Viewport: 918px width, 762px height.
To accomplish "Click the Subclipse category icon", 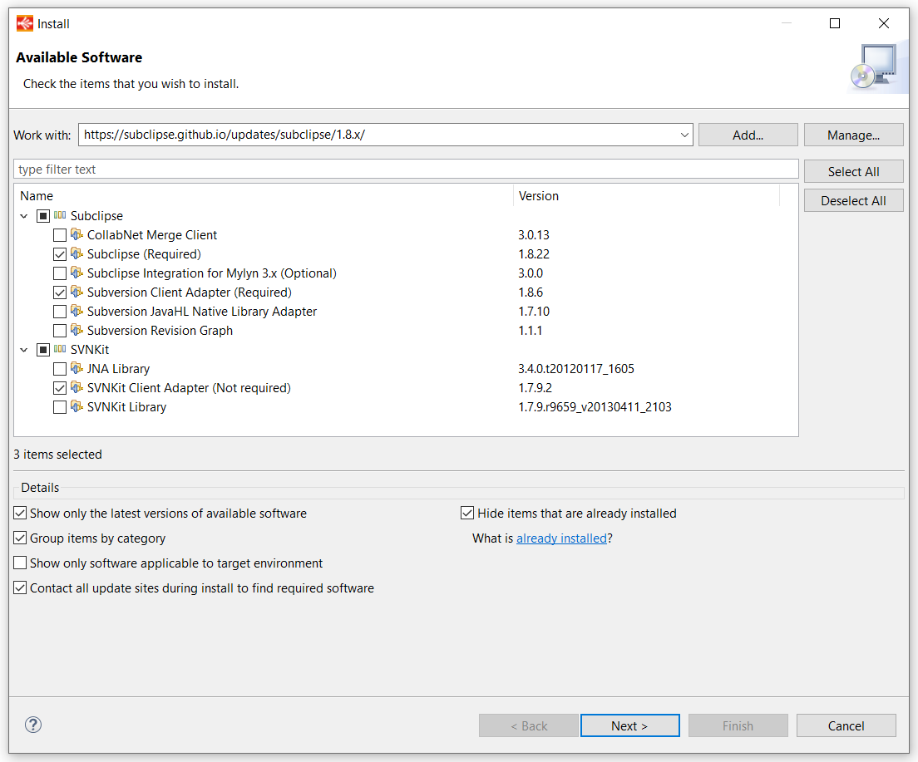I will 60,215.
